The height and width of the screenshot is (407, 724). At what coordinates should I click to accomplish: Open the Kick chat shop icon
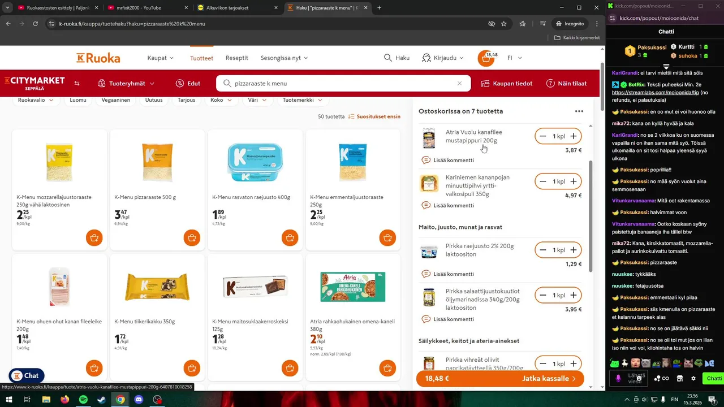(680, 378)
